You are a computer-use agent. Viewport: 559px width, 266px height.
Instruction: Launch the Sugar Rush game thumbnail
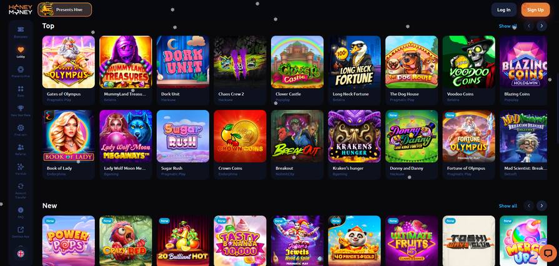tap(183, 136)
